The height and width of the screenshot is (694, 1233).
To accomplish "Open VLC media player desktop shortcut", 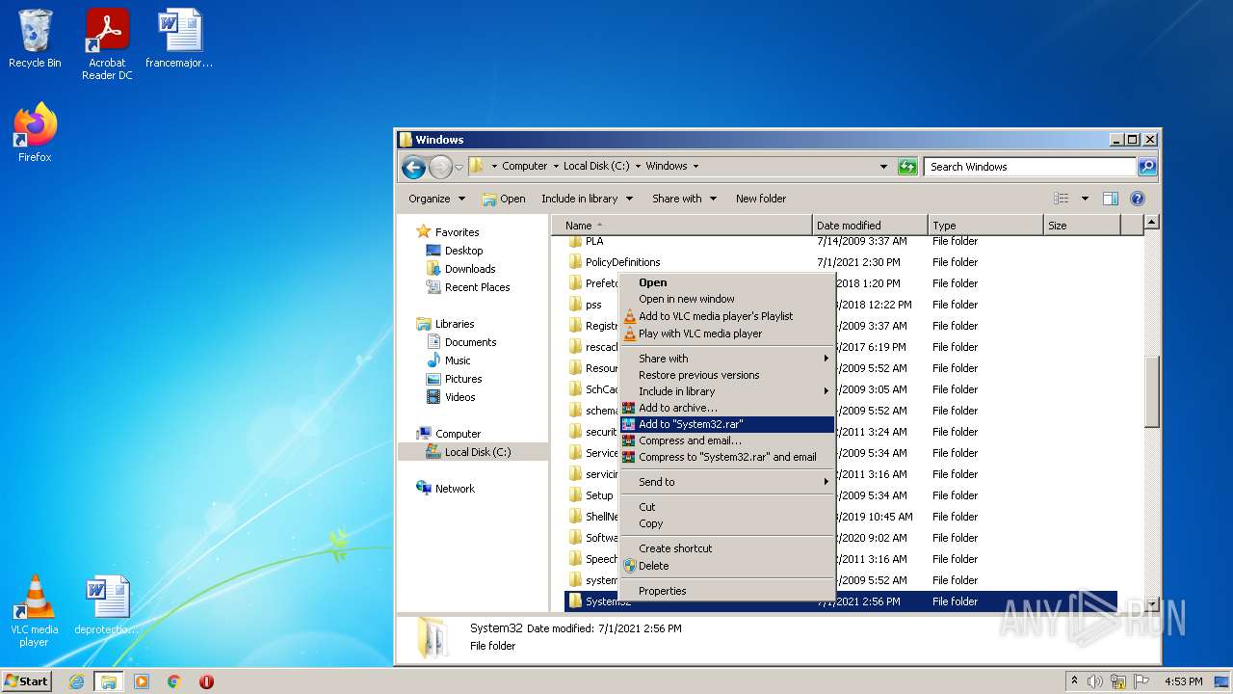I will 34,611.
